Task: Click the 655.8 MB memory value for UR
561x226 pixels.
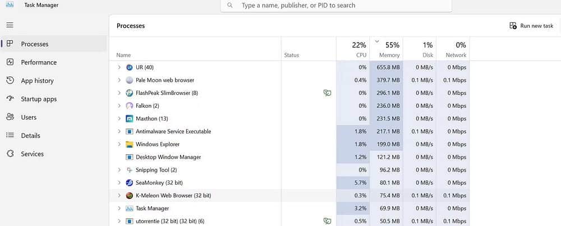Action: coord(388,67)
